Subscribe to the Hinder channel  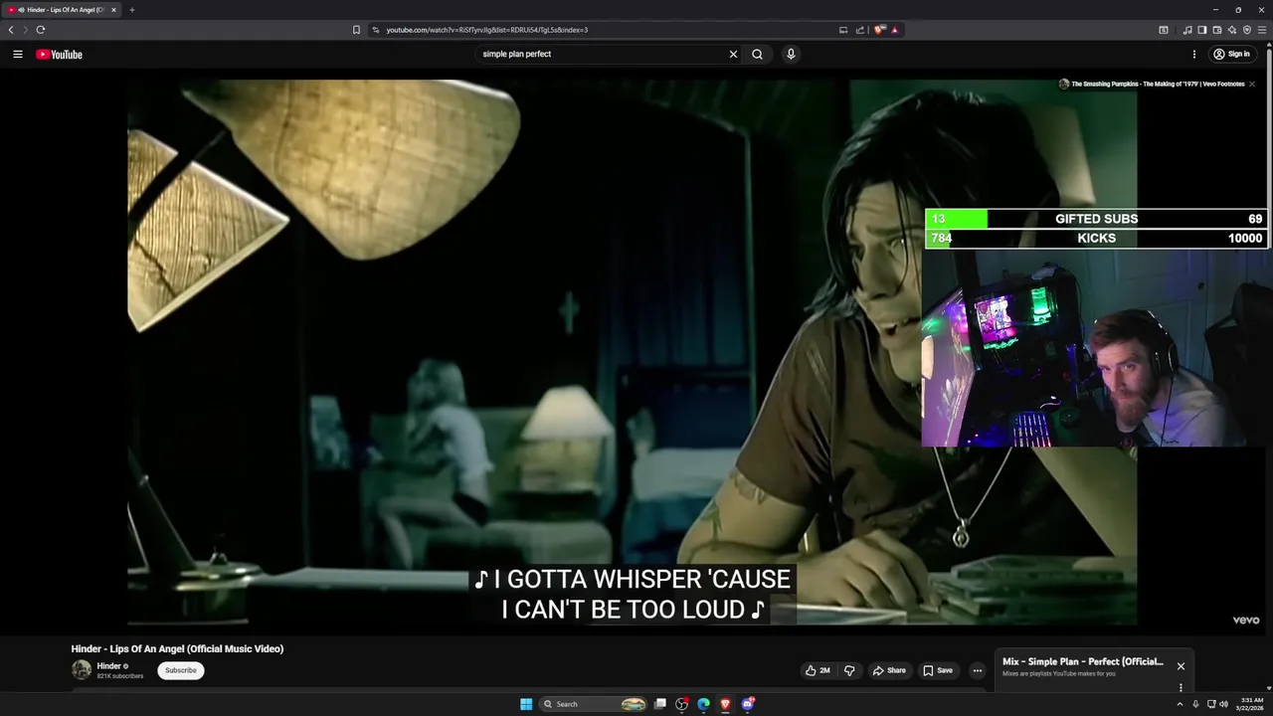tap(180, 670)
